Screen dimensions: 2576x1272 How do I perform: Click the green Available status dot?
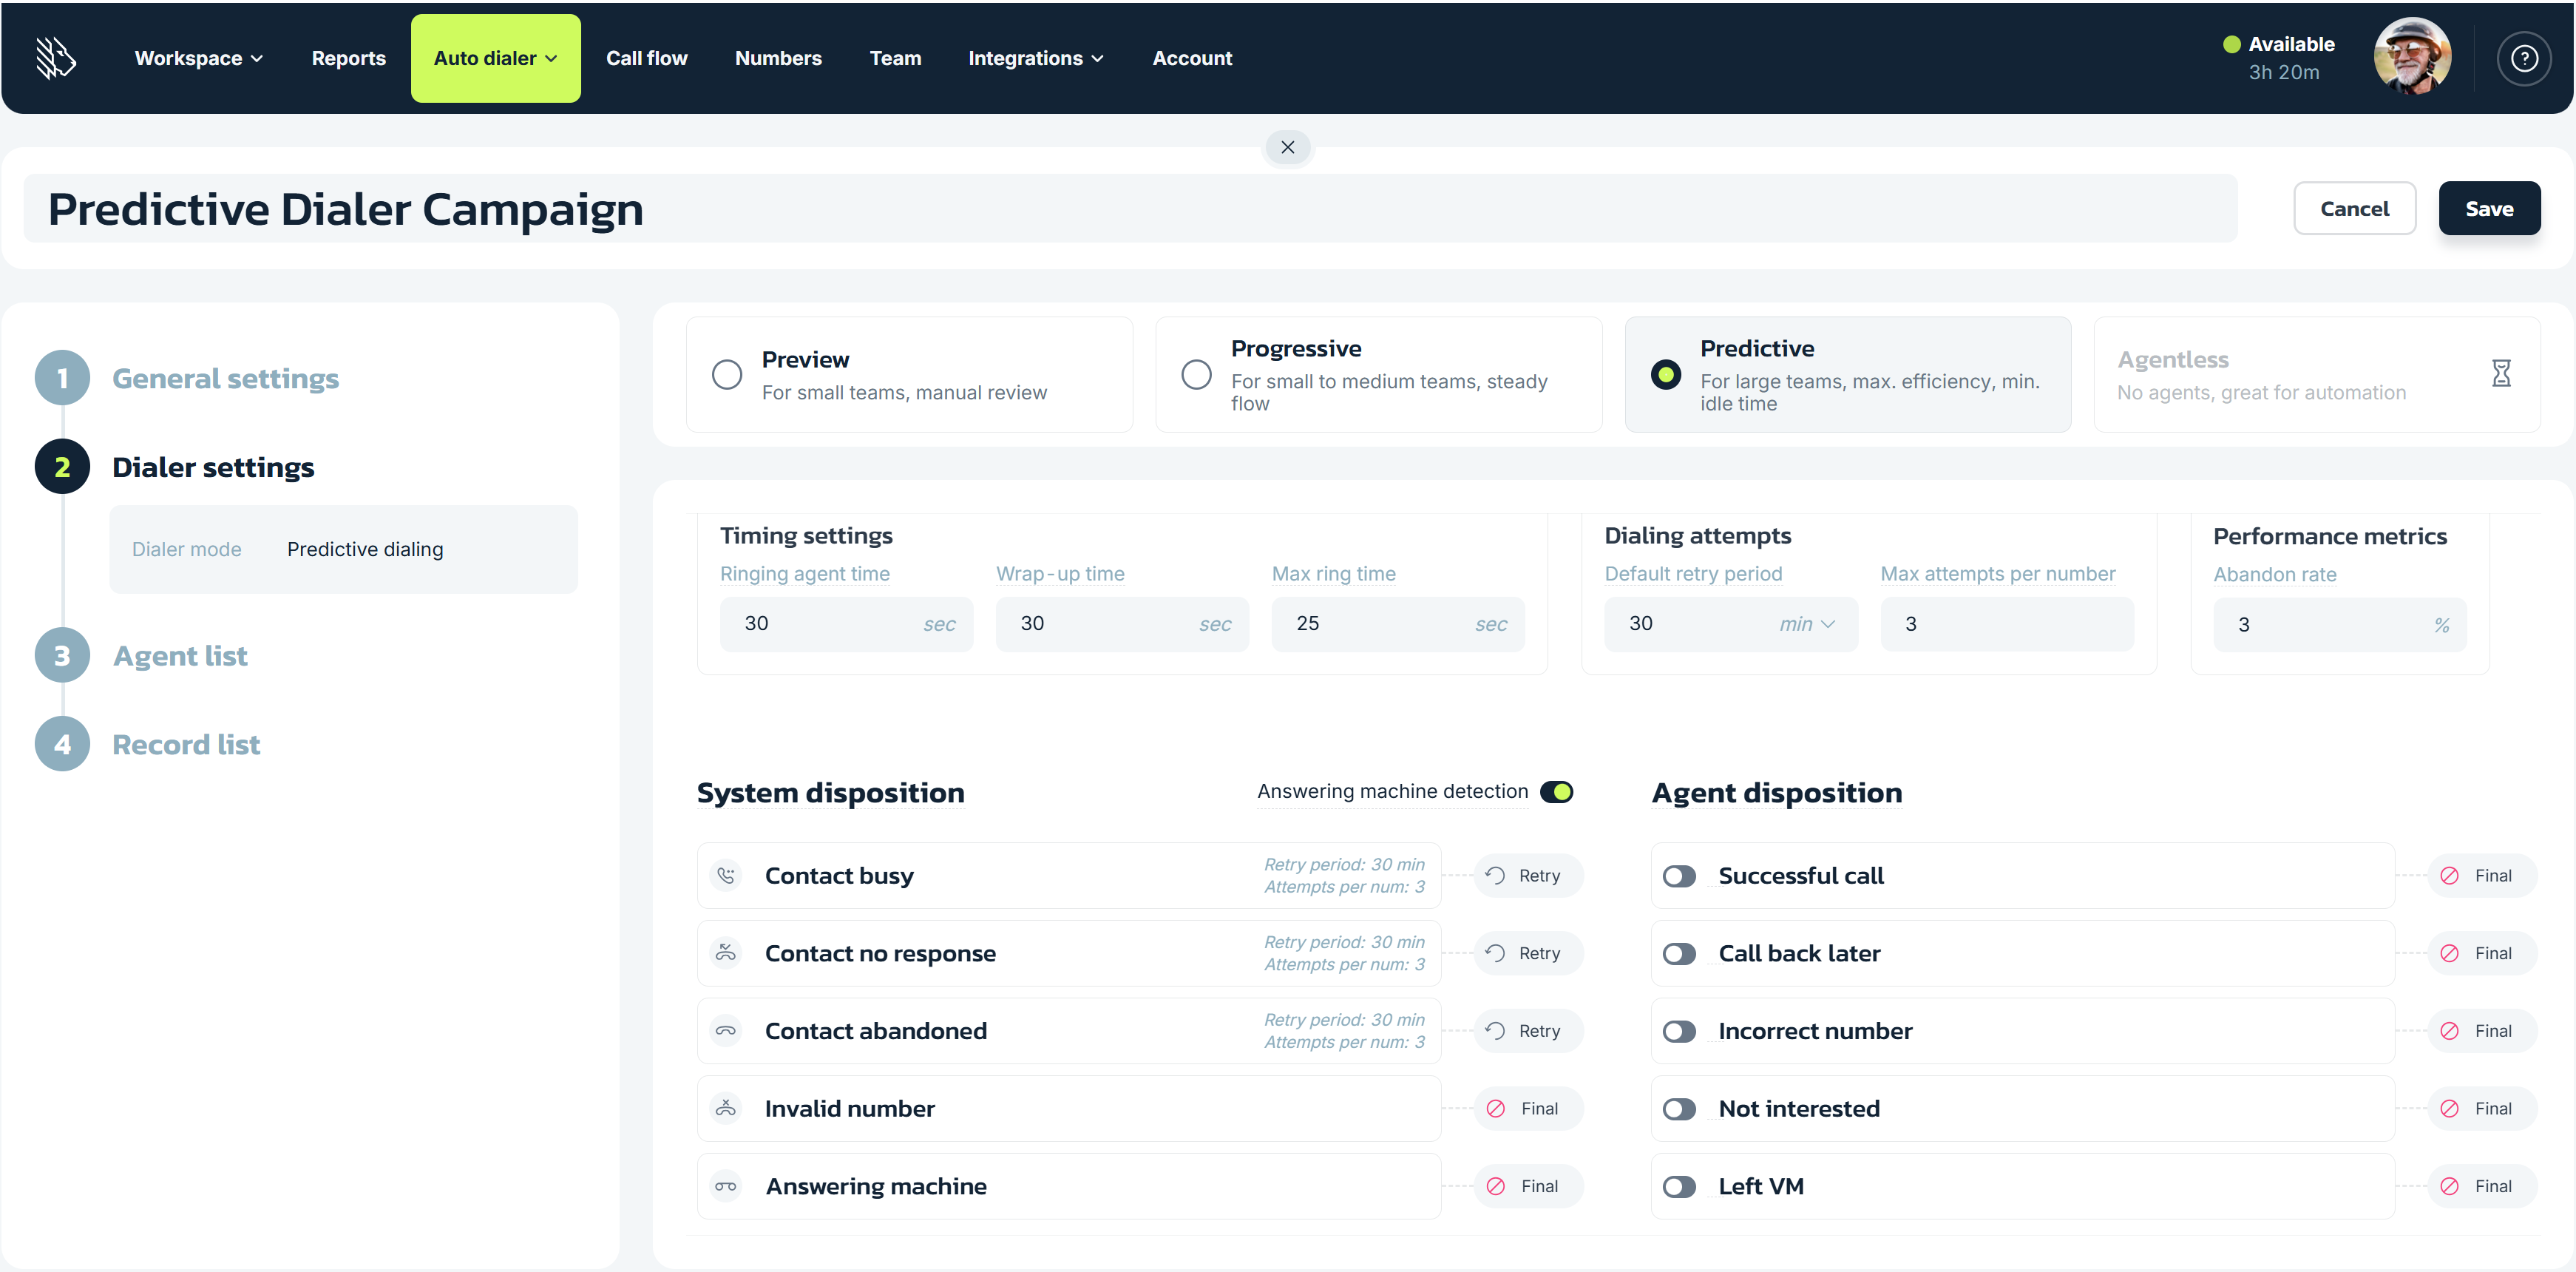click(x=2231, y=44)
